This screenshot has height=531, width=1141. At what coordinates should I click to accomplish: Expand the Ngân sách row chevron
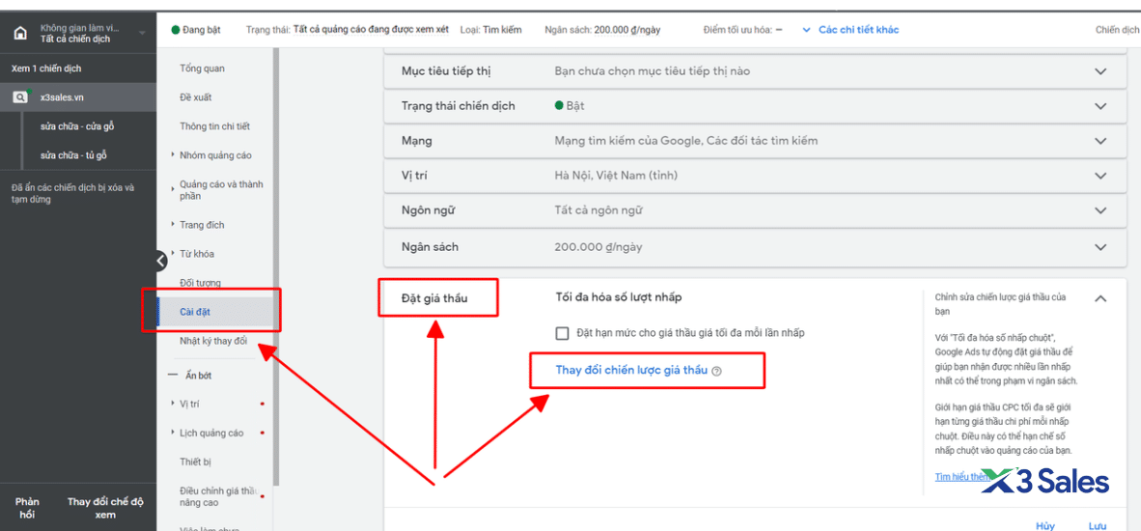pos(1100,247)
